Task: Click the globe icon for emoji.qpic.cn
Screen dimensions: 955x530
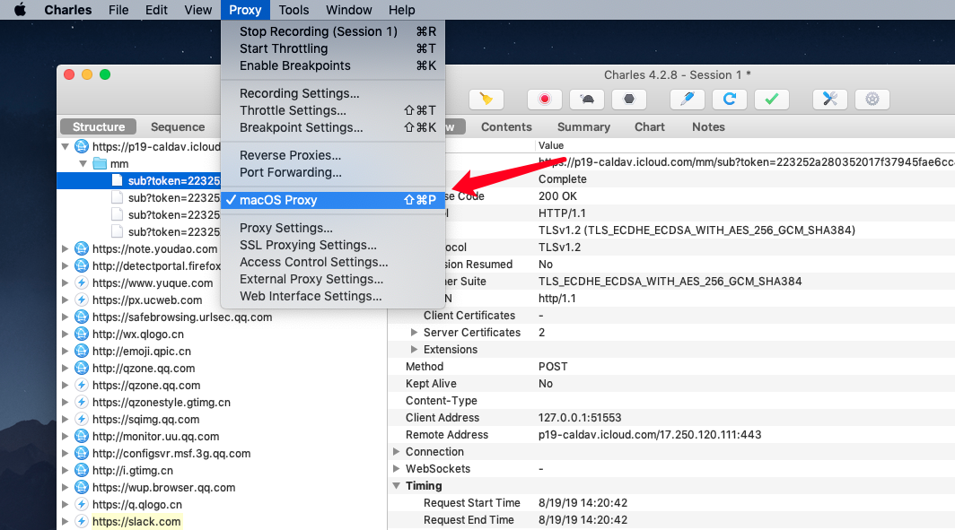Action: click(82, 352)
